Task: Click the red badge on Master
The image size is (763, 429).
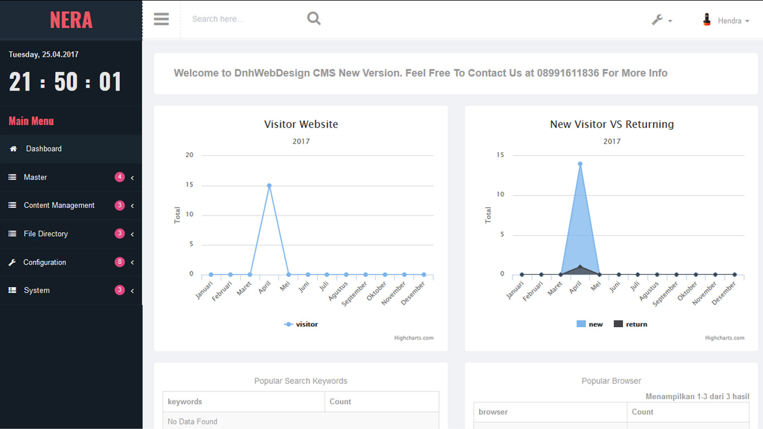Action: (120, 177)
